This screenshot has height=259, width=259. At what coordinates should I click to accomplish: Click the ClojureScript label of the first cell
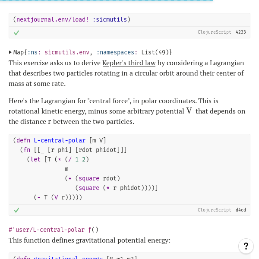(214, 32)
